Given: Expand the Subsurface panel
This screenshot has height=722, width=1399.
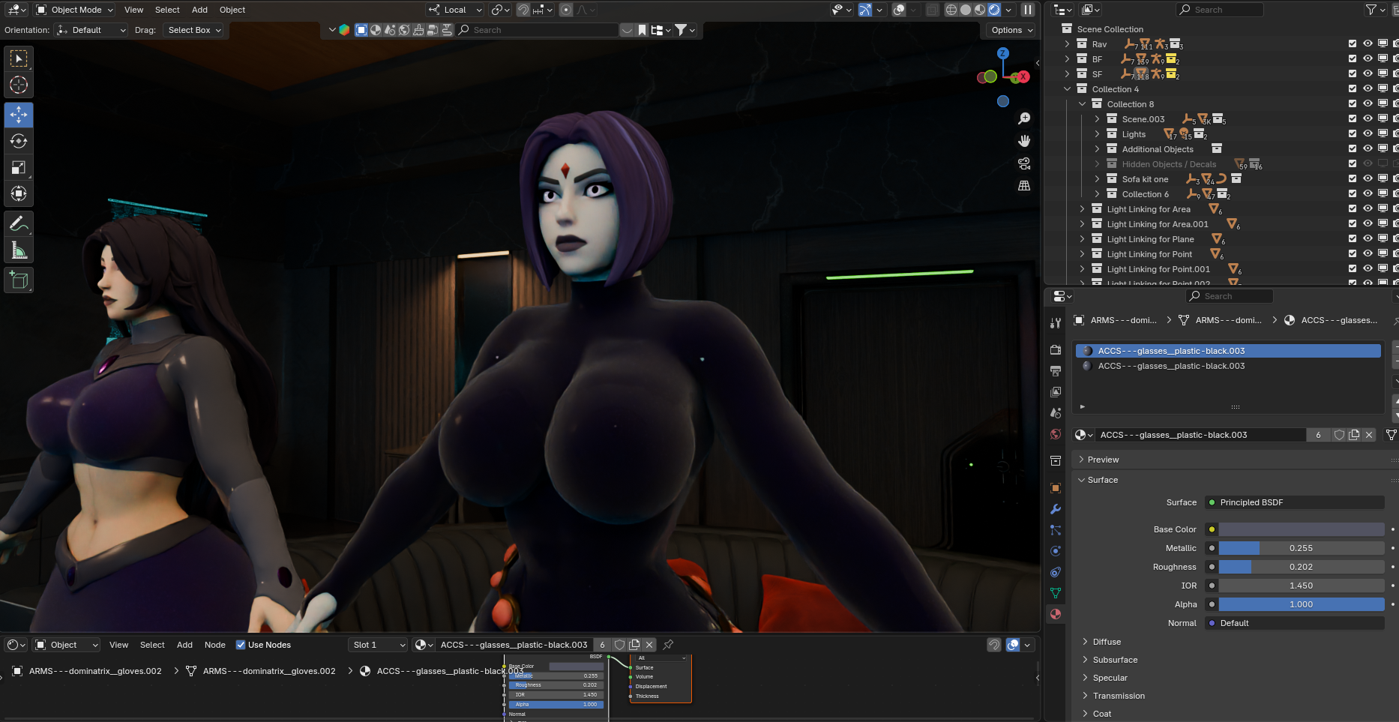Looking at the screenshot, I should tap(1115, 660).
